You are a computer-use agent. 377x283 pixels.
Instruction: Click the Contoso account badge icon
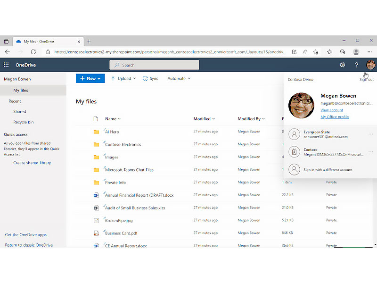[x=294, y=152]
